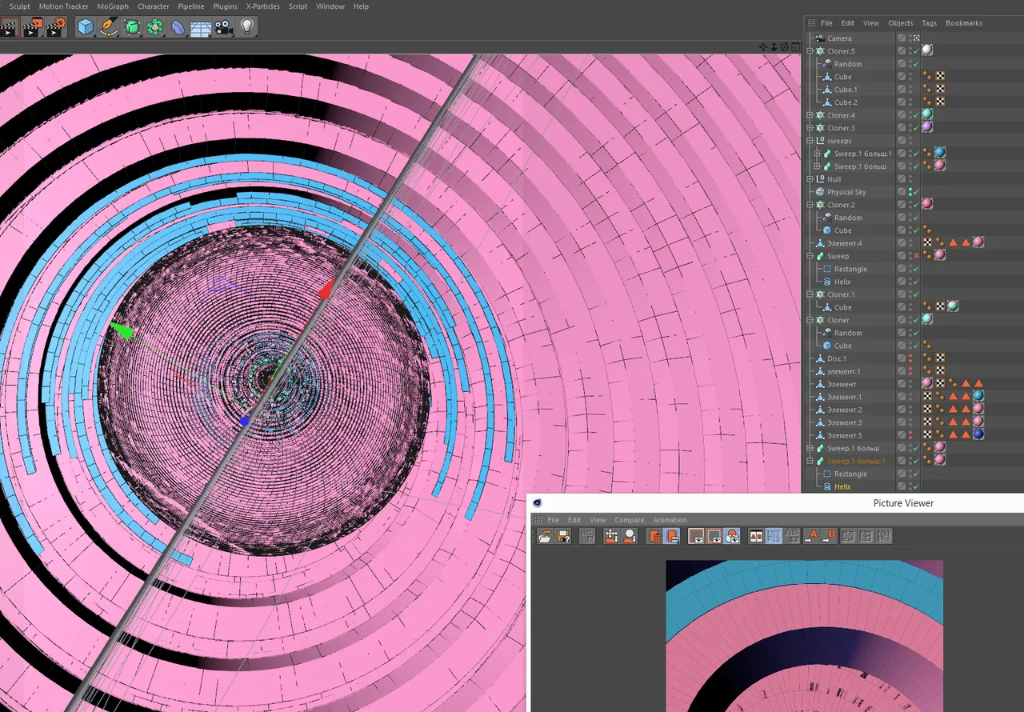The height and width of the screenshot is (712, 1024).
Task: Click the Physical Sky globe icon
Action: 820,192
